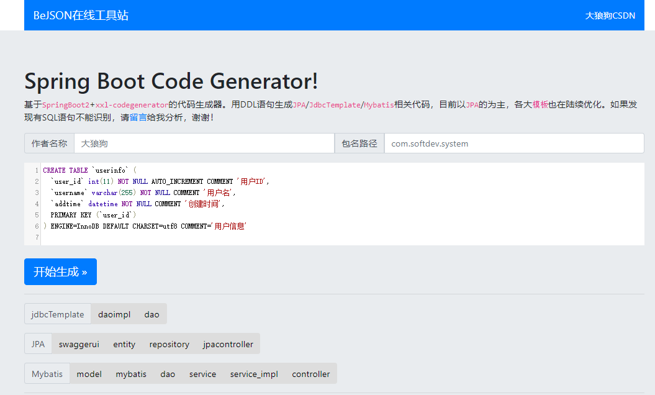Choose the controller template under Mybatis
Screen dimensions: 655x395
(311, 374)
